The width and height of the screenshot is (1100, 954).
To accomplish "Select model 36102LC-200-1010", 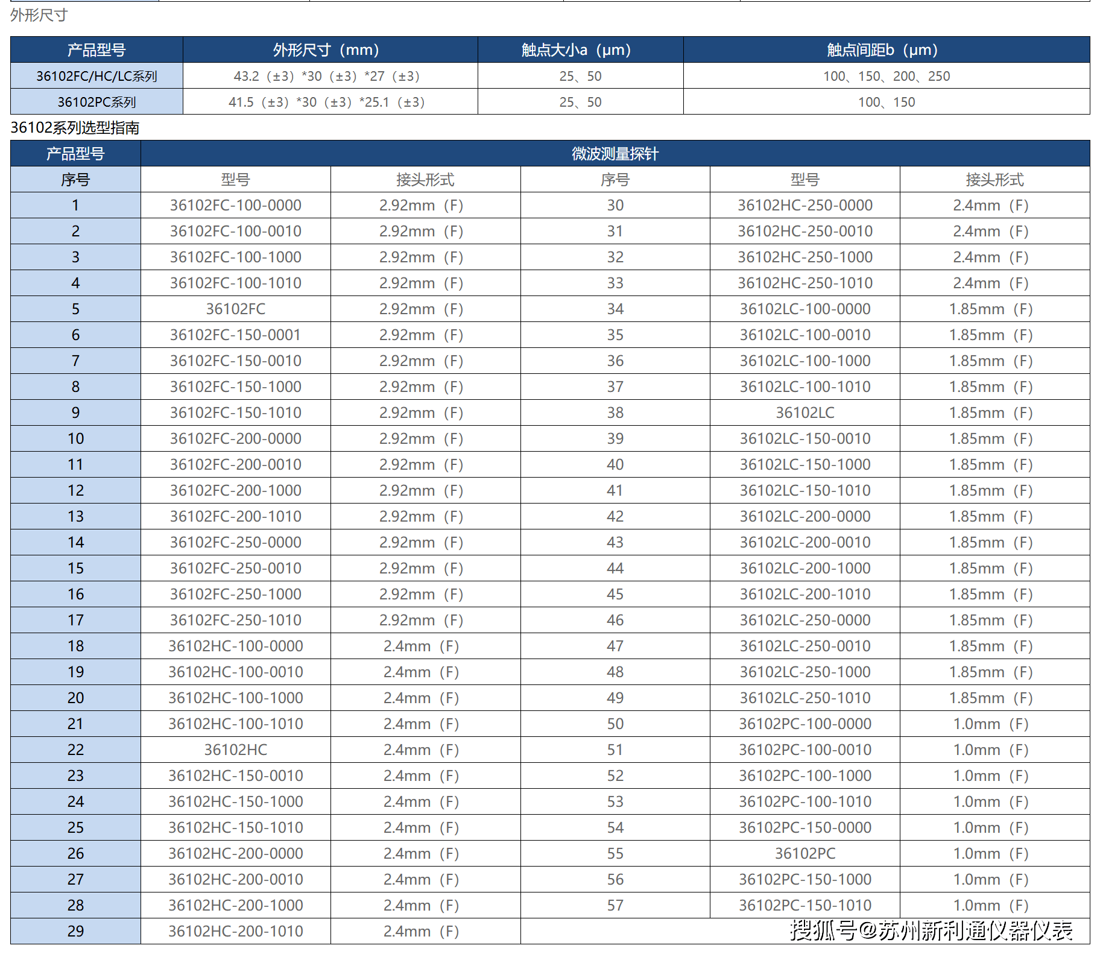I will click(x=805, y=594).
